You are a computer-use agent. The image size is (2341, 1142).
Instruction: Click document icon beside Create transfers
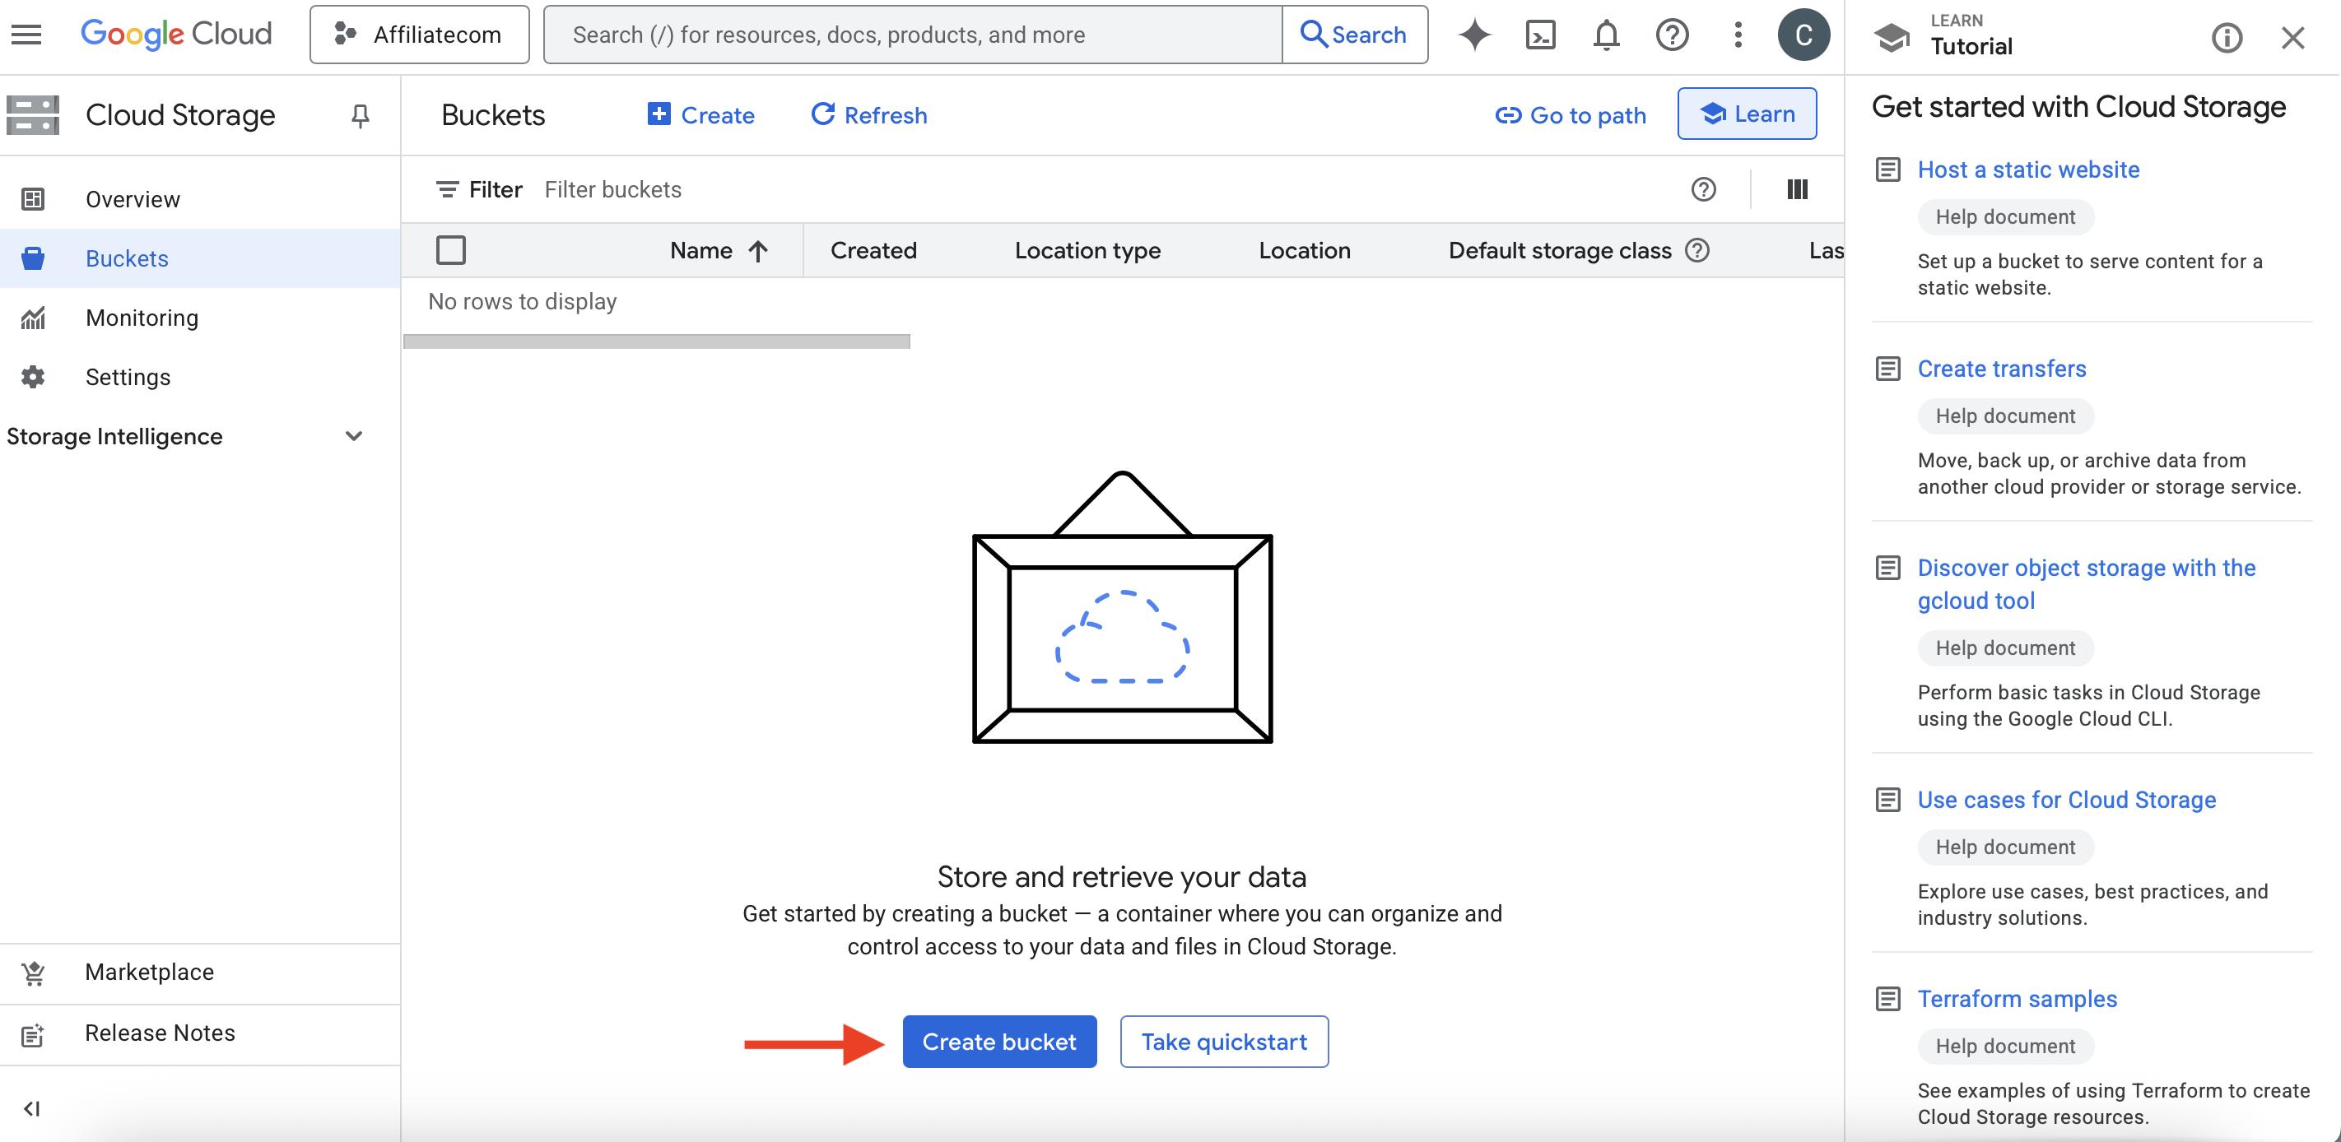click(x=1887, y=369)
